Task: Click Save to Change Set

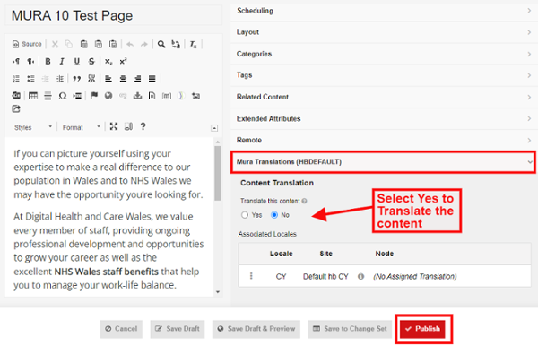Action: [x=350, y=329]
